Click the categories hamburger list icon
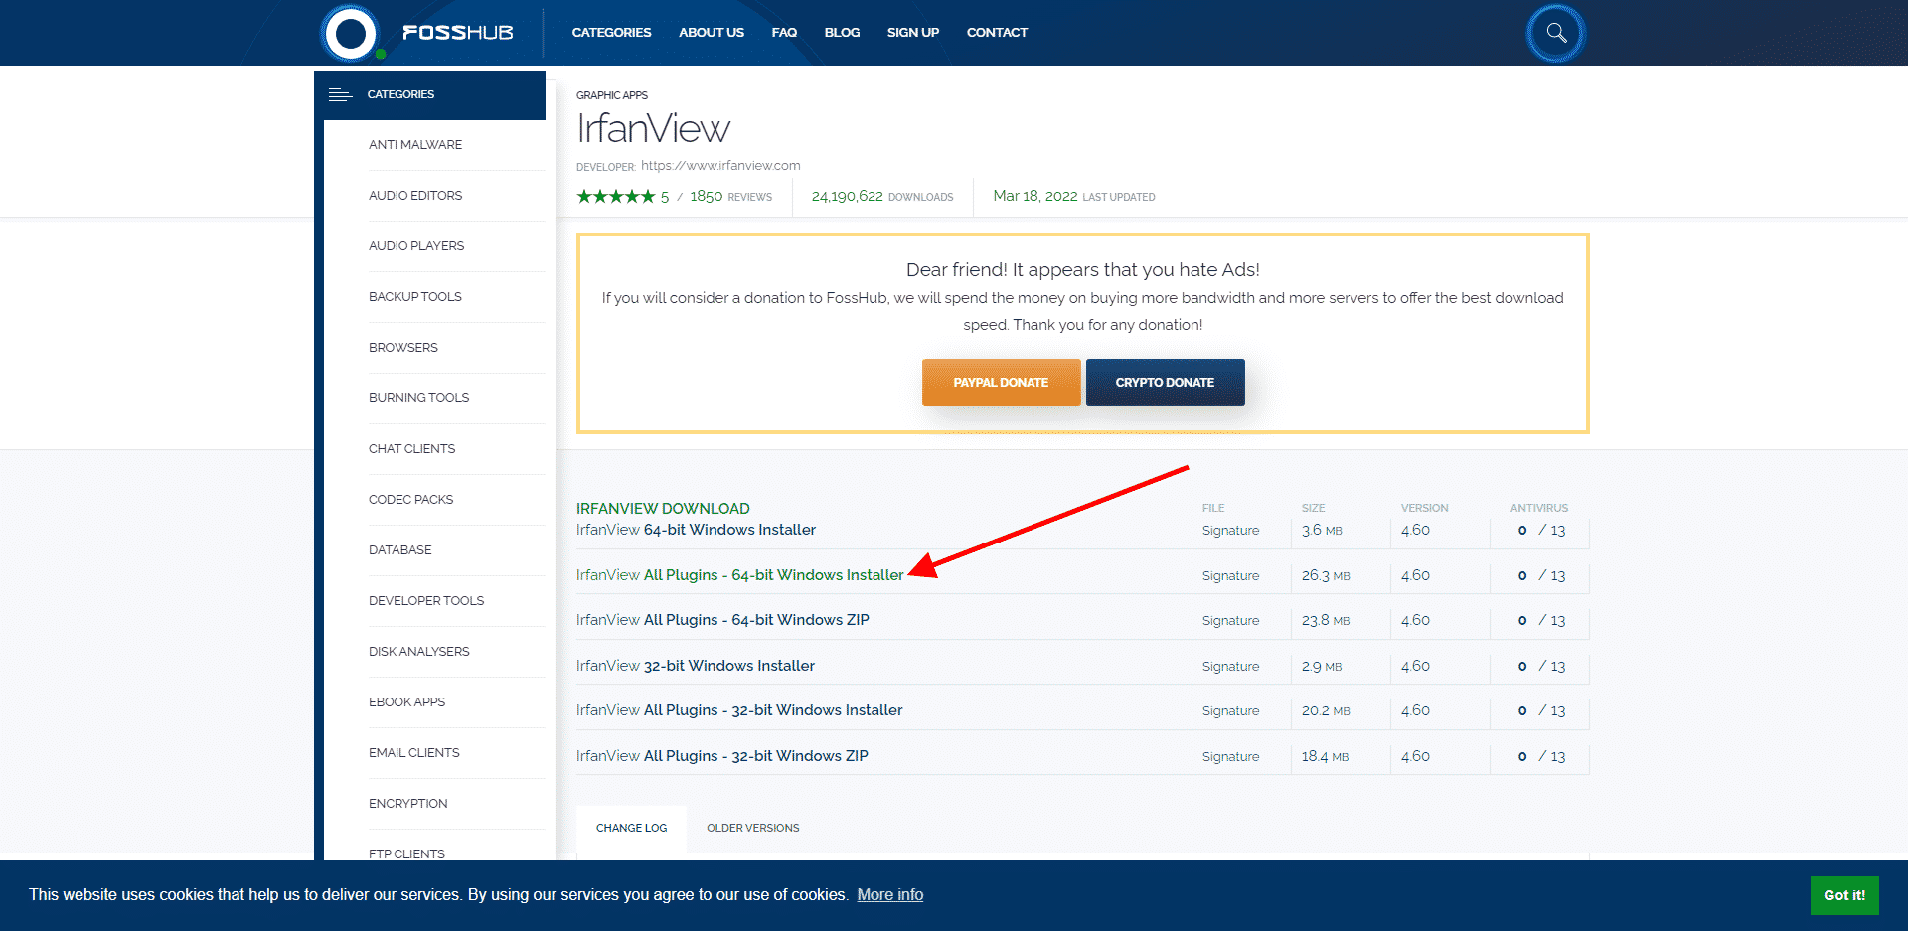This screenshot has height=931, width=1908. pyautogui.click(x=340, y=94)
